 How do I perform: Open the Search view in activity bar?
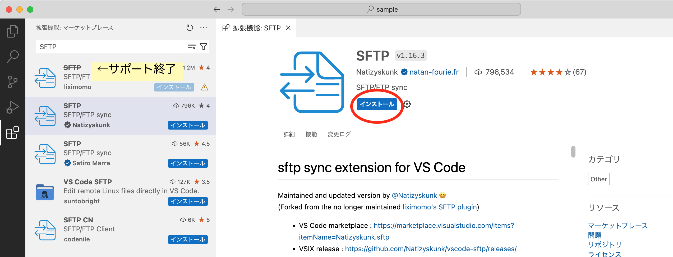click(x=12, y=56)
